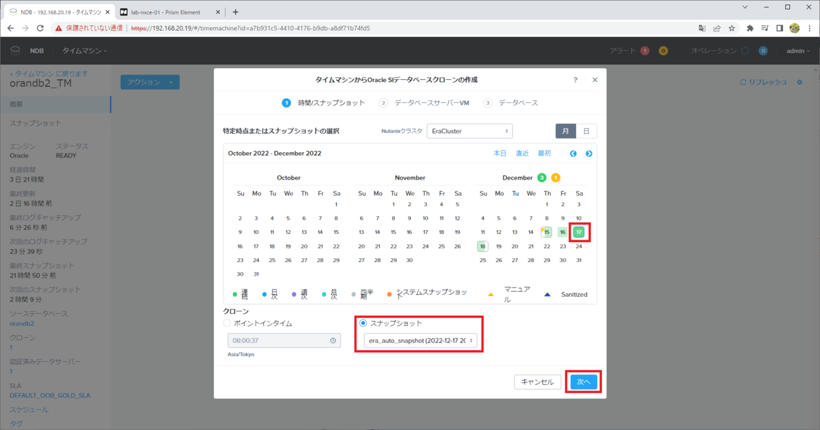Reload the page with the refresh icon

click(40, 28)
